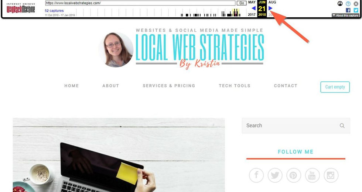Screen dimensions: 362x192
Task: Open the Wayback Machine help icon
Action: 348,4
